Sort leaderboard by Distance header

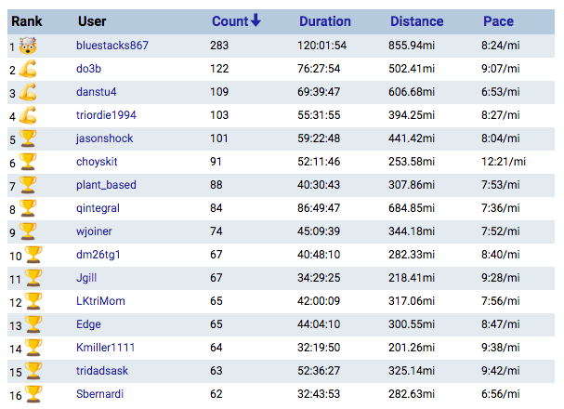pyautogui.click(x=416, y=21)
